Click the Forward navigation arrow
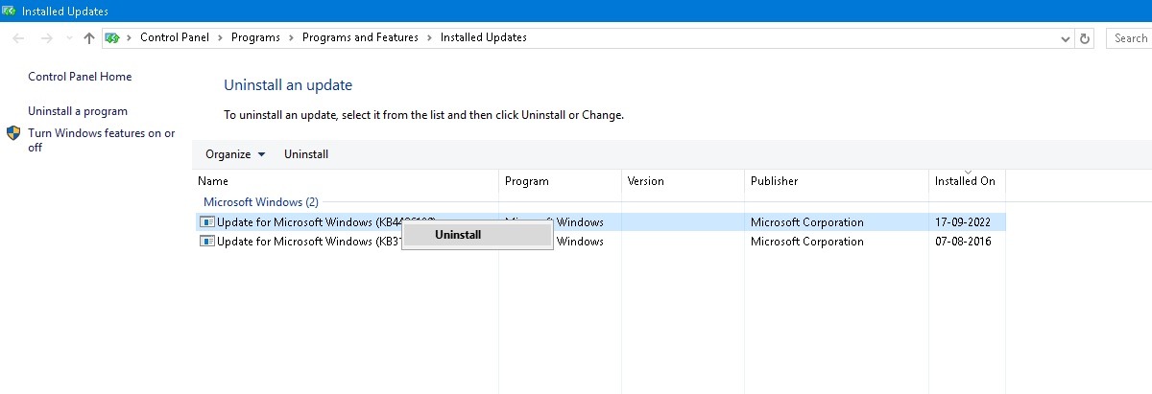Screen dimensions: 1152x394 46,38
